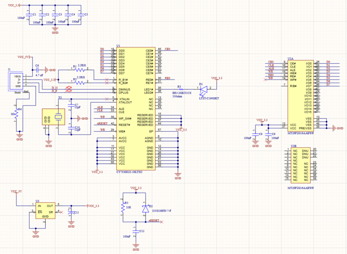The width and height of the screenshot is (347, 254).
Task: Select the XTALIN pin name on U1
Action: (x=124, y=99)
